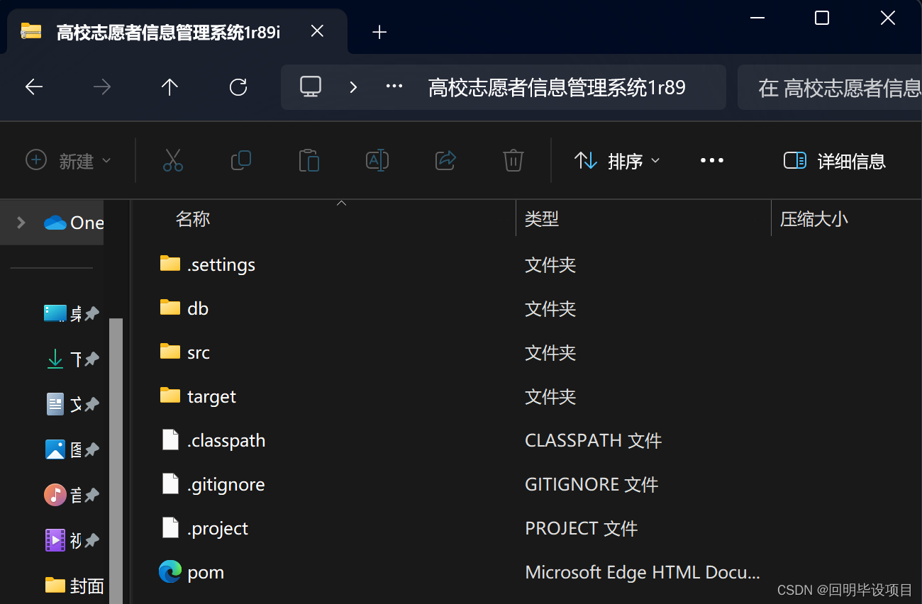
Task: Sort by the Name (名称) column header
Action: (193, 219)
